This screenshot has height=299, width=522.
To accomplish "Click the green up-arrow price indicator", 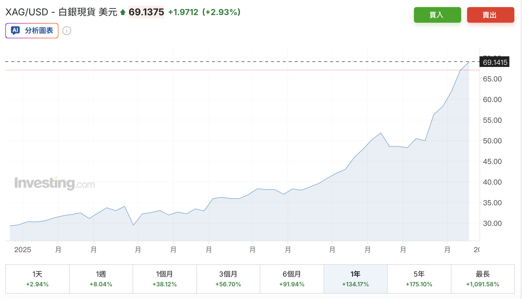I will pyautogui.click(x=123, y=12).
